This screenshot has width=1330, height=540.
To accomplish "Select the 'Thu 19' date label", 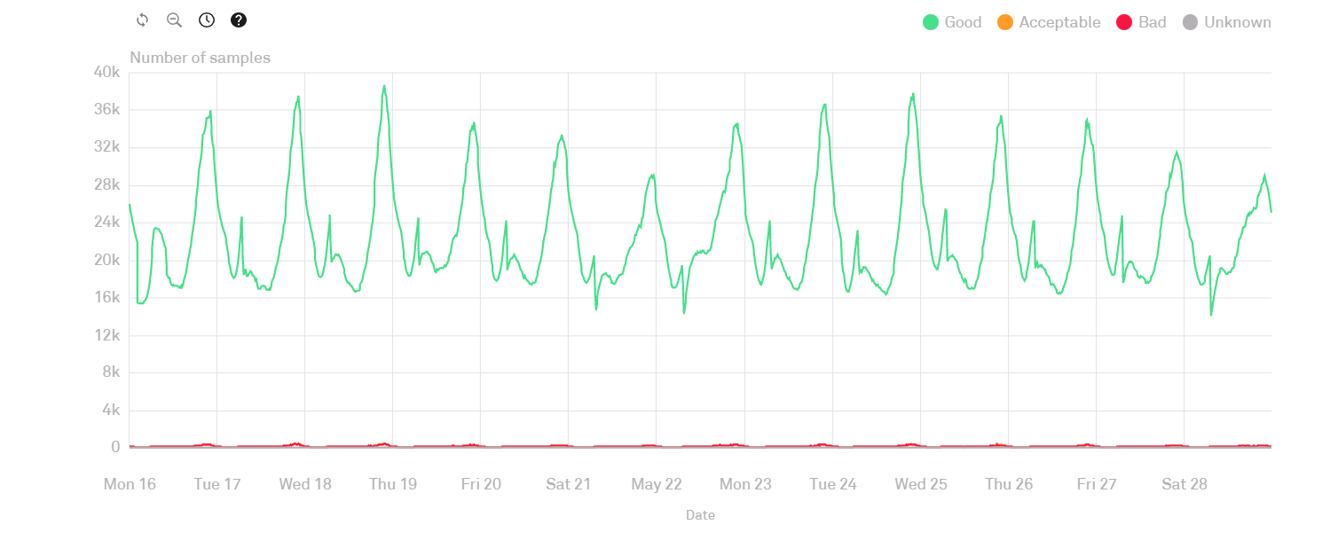I will pyautogui.click(x=393, y=484).
